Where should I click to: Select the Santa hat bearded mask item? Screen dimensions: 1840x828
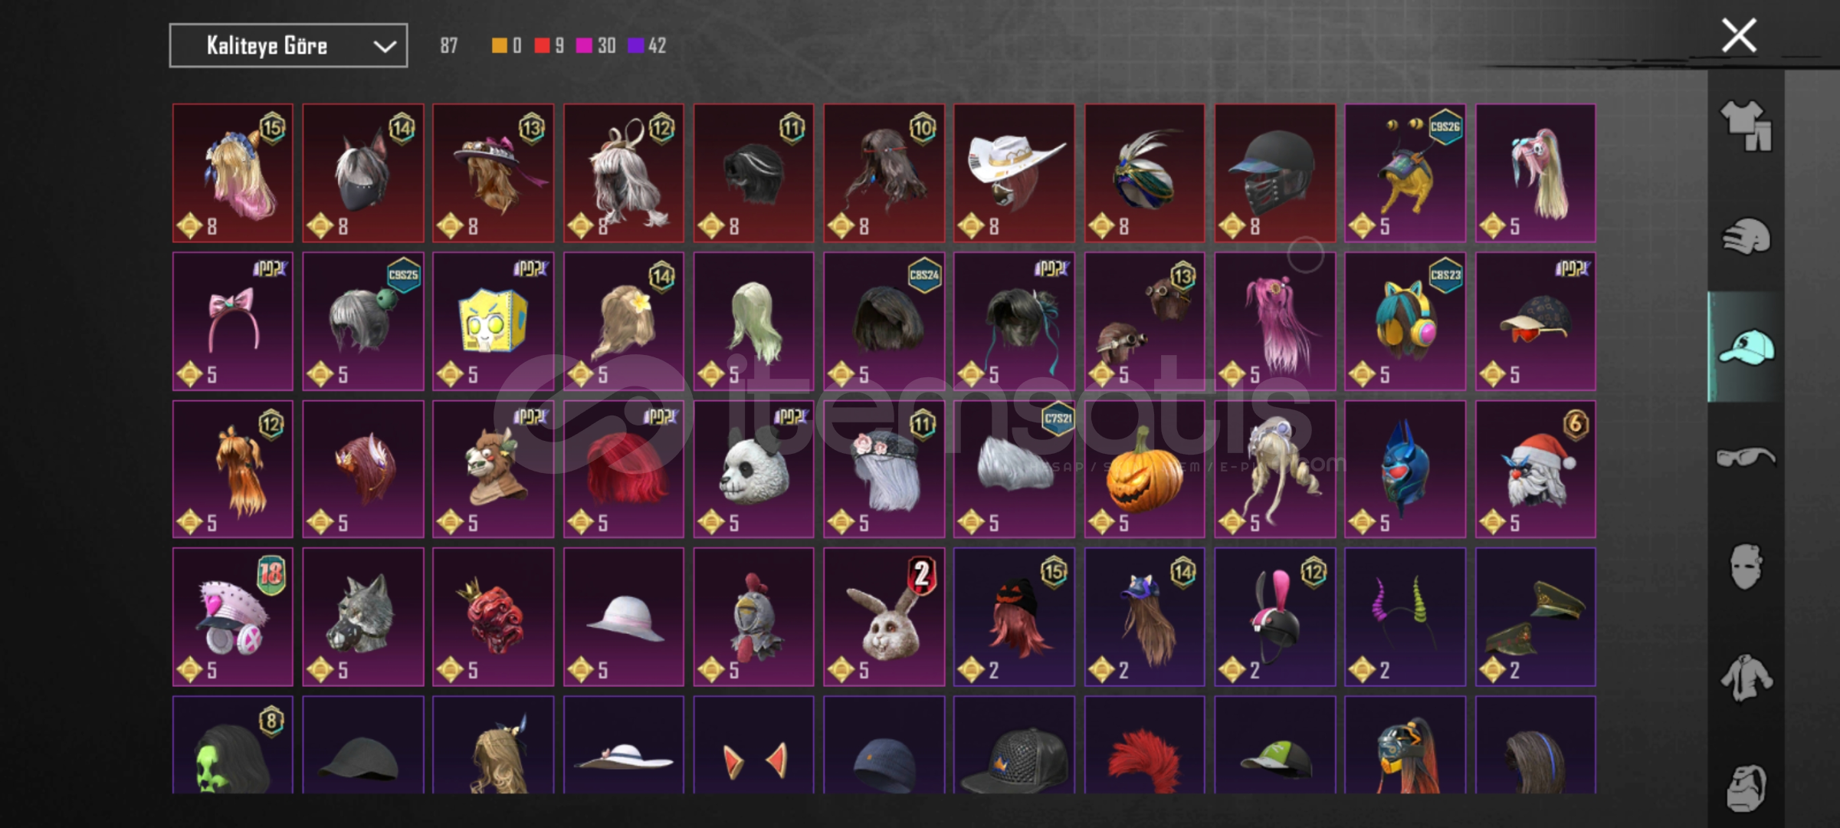pyautogui.click(x=1536, y=469)
